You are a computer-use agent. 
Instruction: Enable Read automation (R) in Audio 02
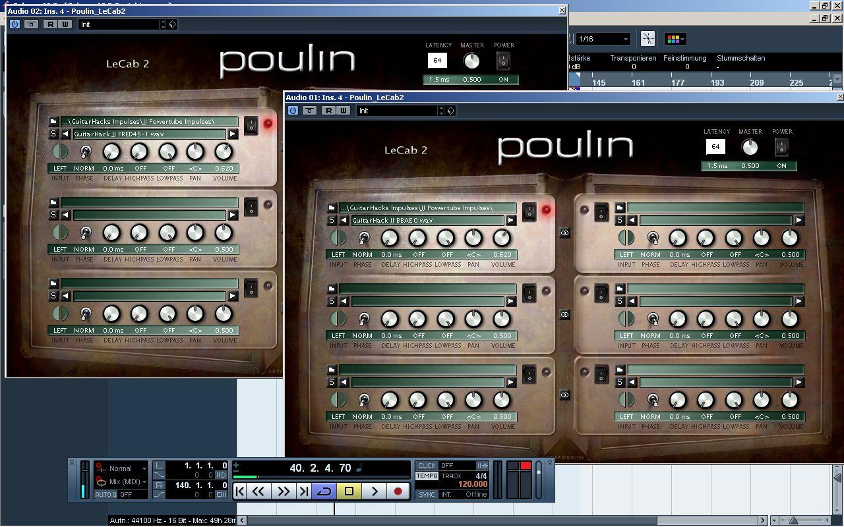(x=51, y=24)
